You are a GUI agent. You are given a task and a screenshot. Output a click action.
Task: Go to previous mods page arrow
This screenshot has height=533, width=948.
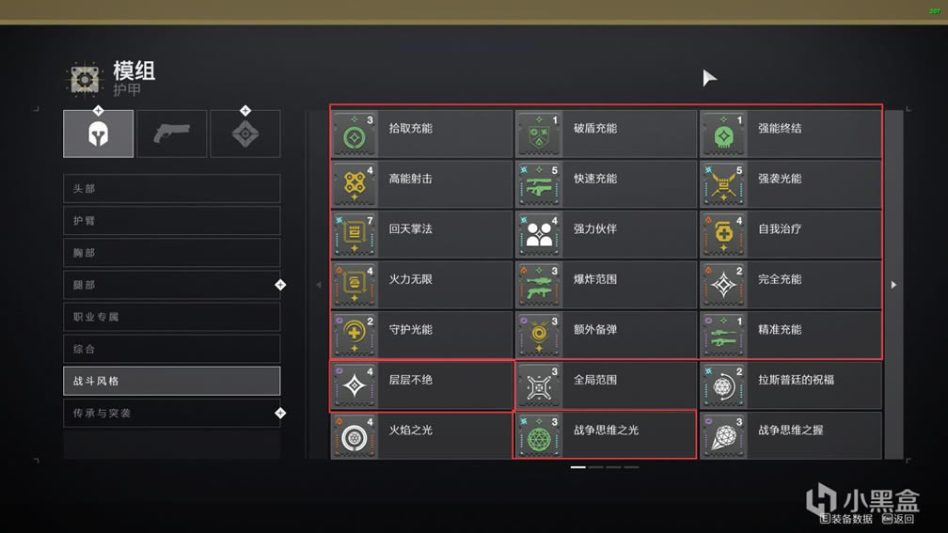(x=319, y=285)
